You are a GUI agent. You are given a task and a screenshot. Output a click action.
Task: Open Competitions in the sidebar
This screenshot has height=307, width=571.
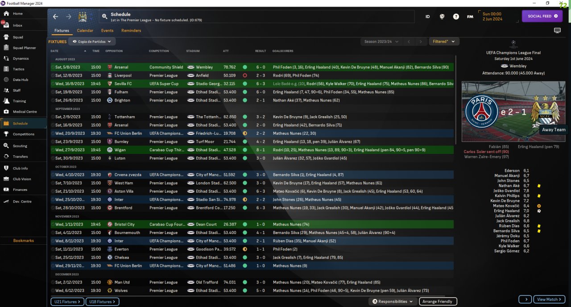click(x=23, y=134)
